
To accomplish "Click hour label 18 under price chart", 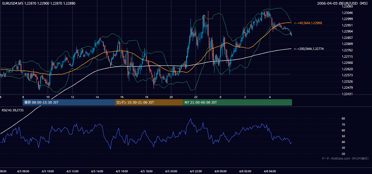I will (x=147, y=97).
